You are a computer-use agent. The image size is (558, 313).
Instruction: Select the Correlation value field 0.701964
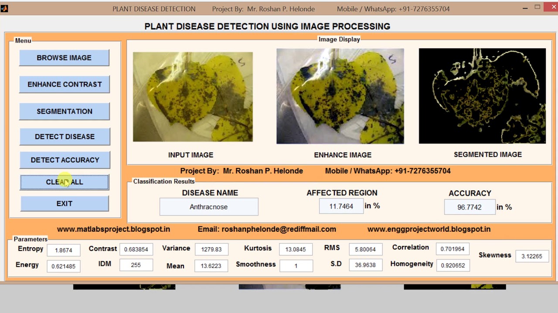pos(453,249)
